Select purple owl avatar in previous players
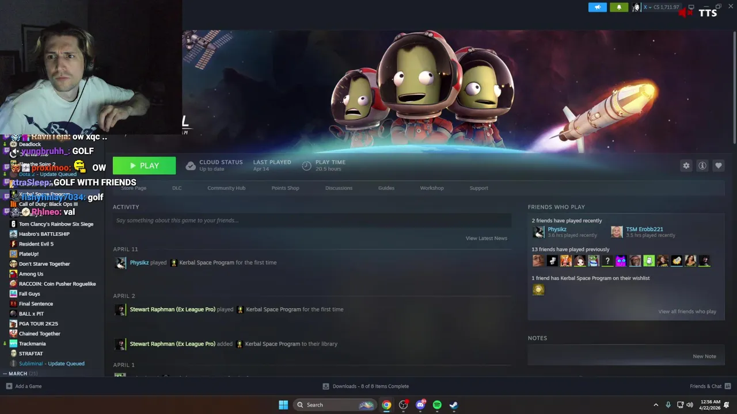737x414 pixels. coord(621,261)
